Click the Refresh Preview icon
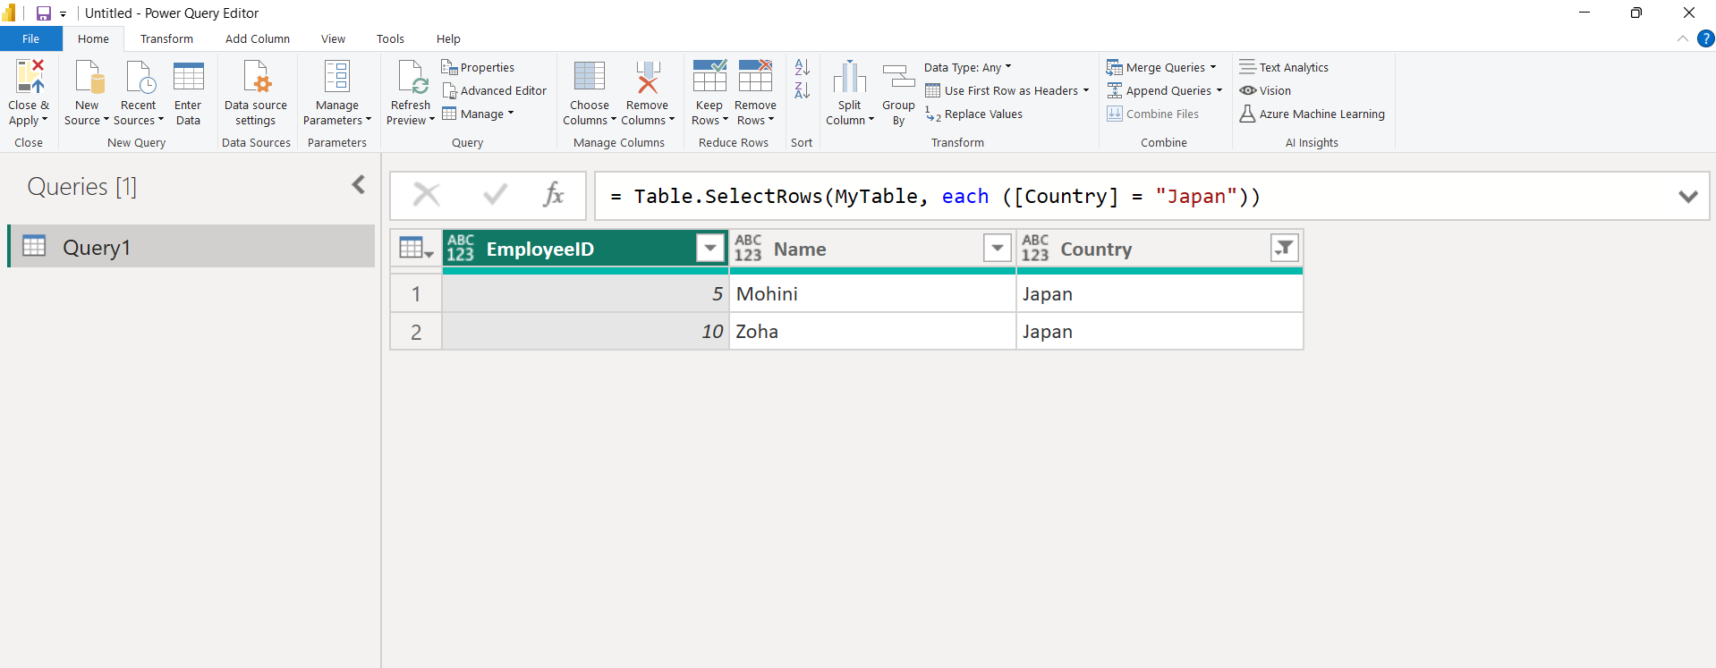Viewport: 1716px width, 668px height. tap(412, 78)
